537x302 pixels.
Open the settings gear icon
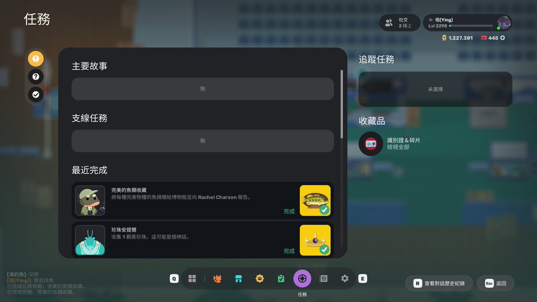[x=345, y=278]
